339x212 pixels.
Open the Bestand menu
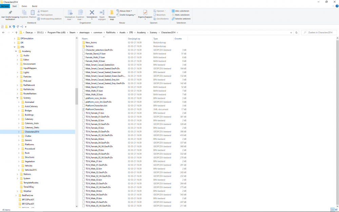pos(5,6)
